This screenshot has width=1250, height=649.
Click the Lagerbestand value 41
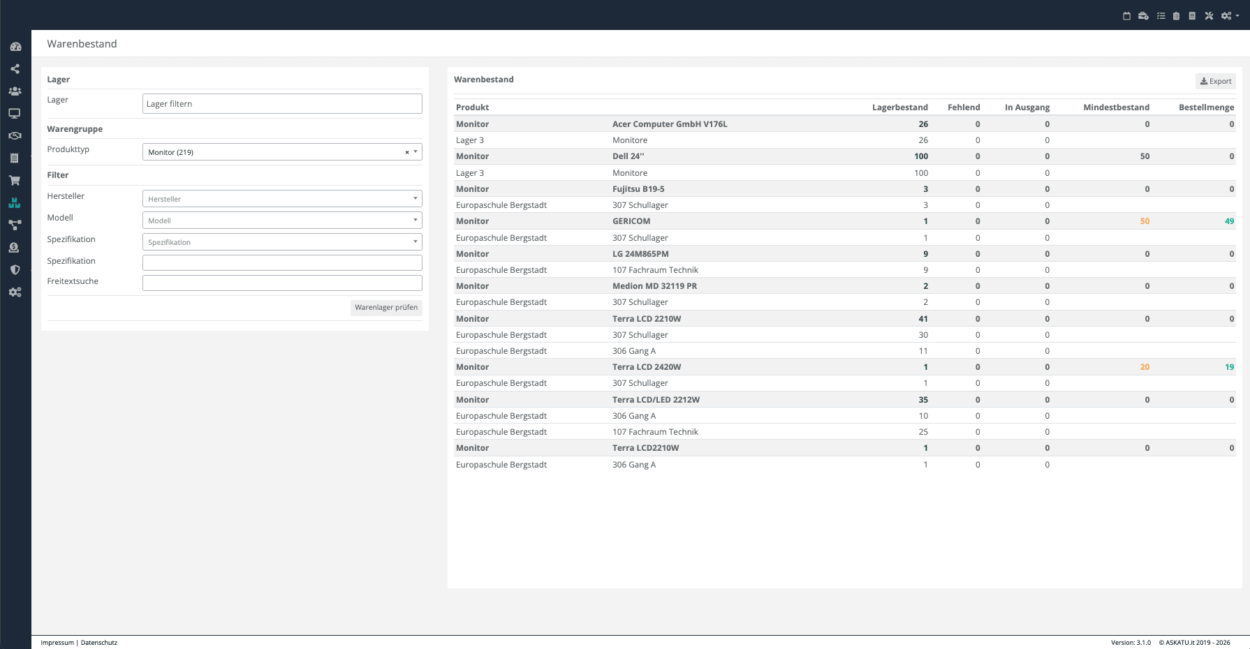(x=923, y=319)
